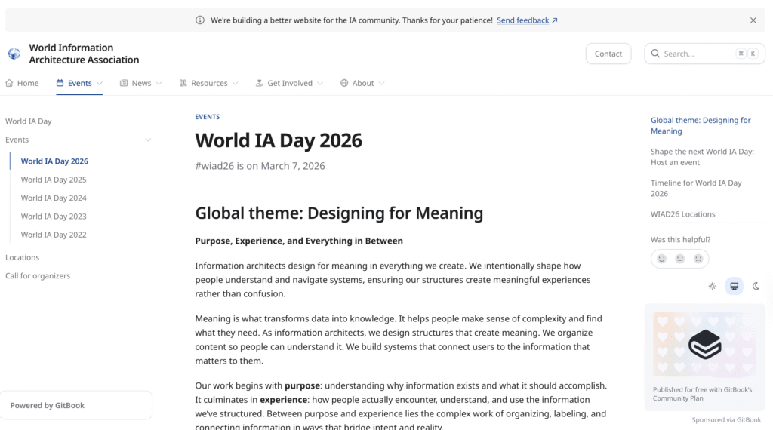Open the Send feedback link
The width and height of the screenshot is (773, 430).
[x=527, y=20]
